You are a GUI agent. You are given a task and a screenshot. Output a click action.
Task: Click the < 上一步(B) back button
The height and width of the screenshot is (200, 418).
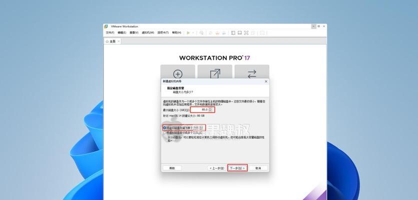coord(216,168)
